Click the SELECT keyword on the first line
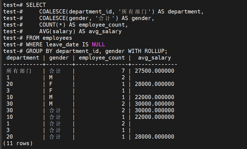247x149 pixels. click(36, 5)
